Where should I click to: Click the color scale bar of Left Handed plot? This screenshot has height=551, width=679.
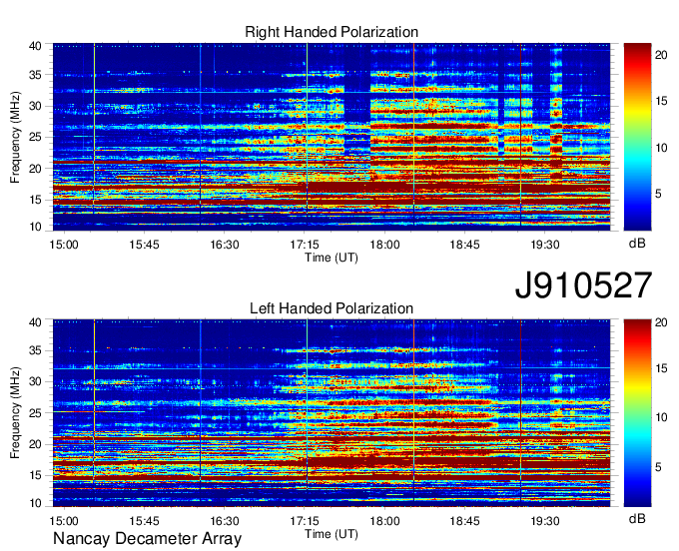pos(637,412)
